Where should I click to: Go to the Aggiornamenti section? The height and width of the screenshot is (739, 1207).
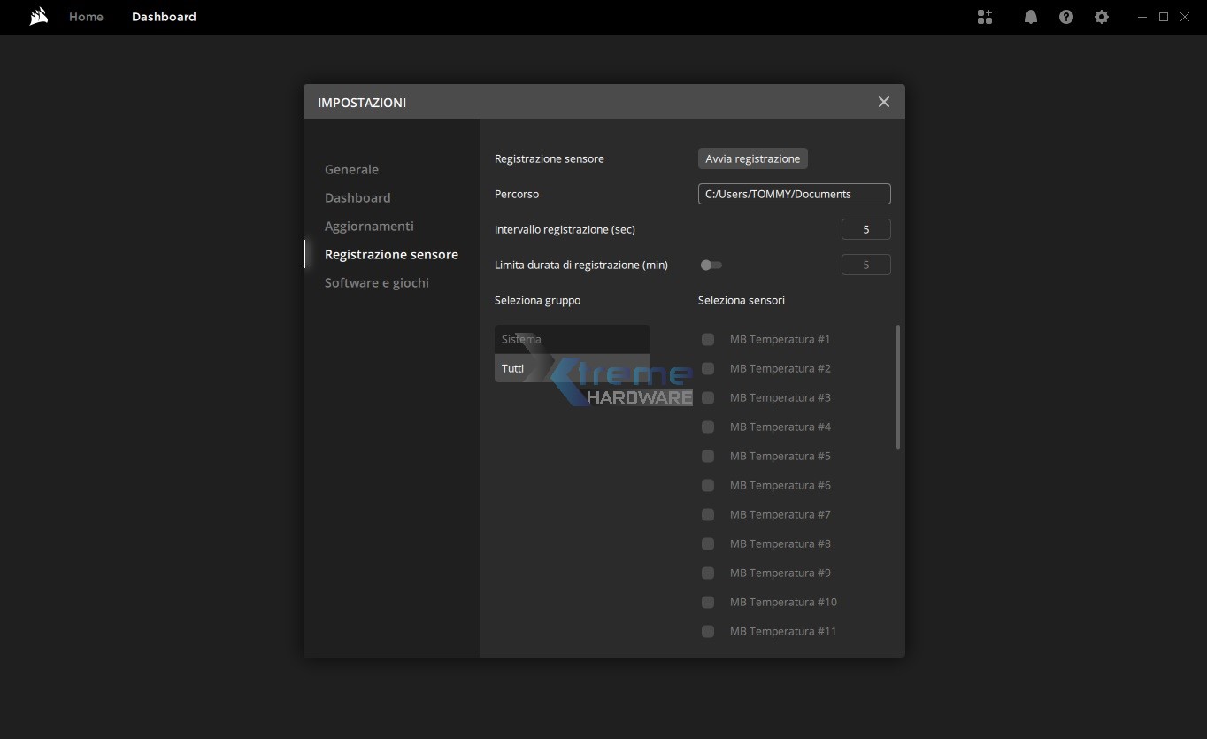click(369, 226)
